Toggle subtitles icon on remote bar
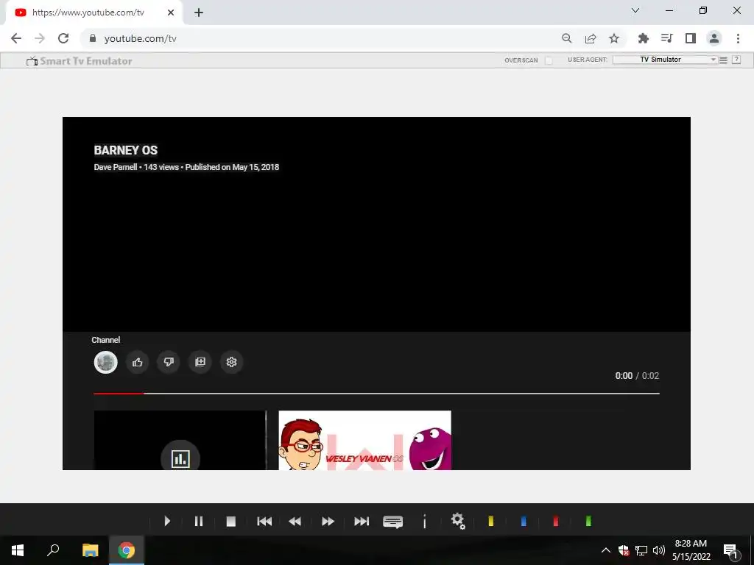The image size is (754, 565). 393,522
